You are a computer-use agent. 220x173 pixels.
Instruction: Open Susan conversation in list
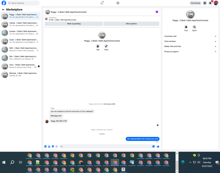[21, 41]
